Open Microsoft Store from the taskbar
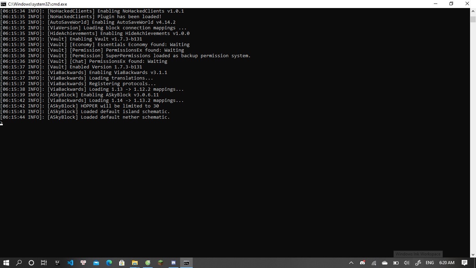476x268 pixels. coord(122,263)
